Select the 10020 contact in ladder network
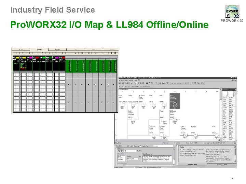This screenshot has width=246, height=184. pyautogui.click(x=133, y=104)
